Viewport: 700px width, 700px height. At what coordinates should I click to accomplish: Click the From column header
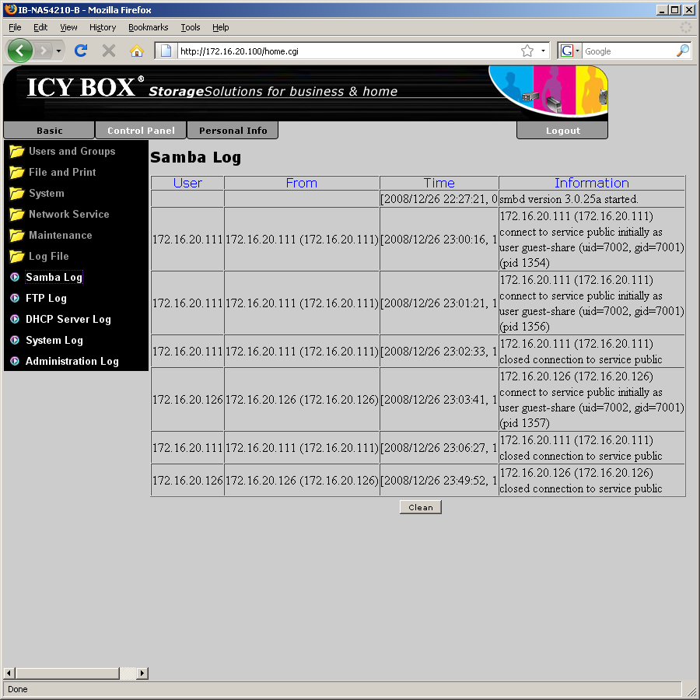(301, 183)
